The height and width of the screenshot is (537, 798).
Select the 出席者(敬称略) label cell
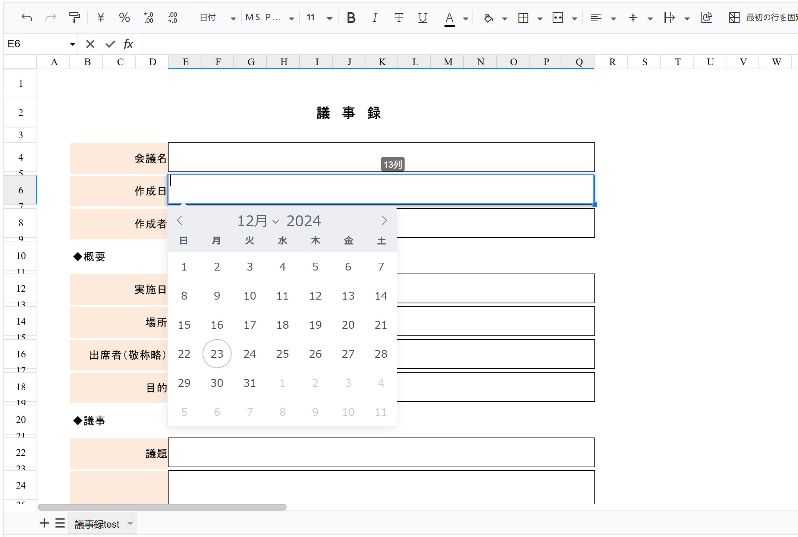(119, 355)
